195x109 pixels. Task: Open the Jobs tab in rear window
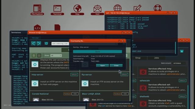pos(156,58)
